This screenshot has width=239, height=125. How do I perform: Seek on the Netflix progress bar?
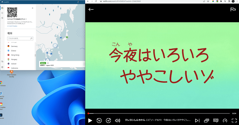[159, 113]
